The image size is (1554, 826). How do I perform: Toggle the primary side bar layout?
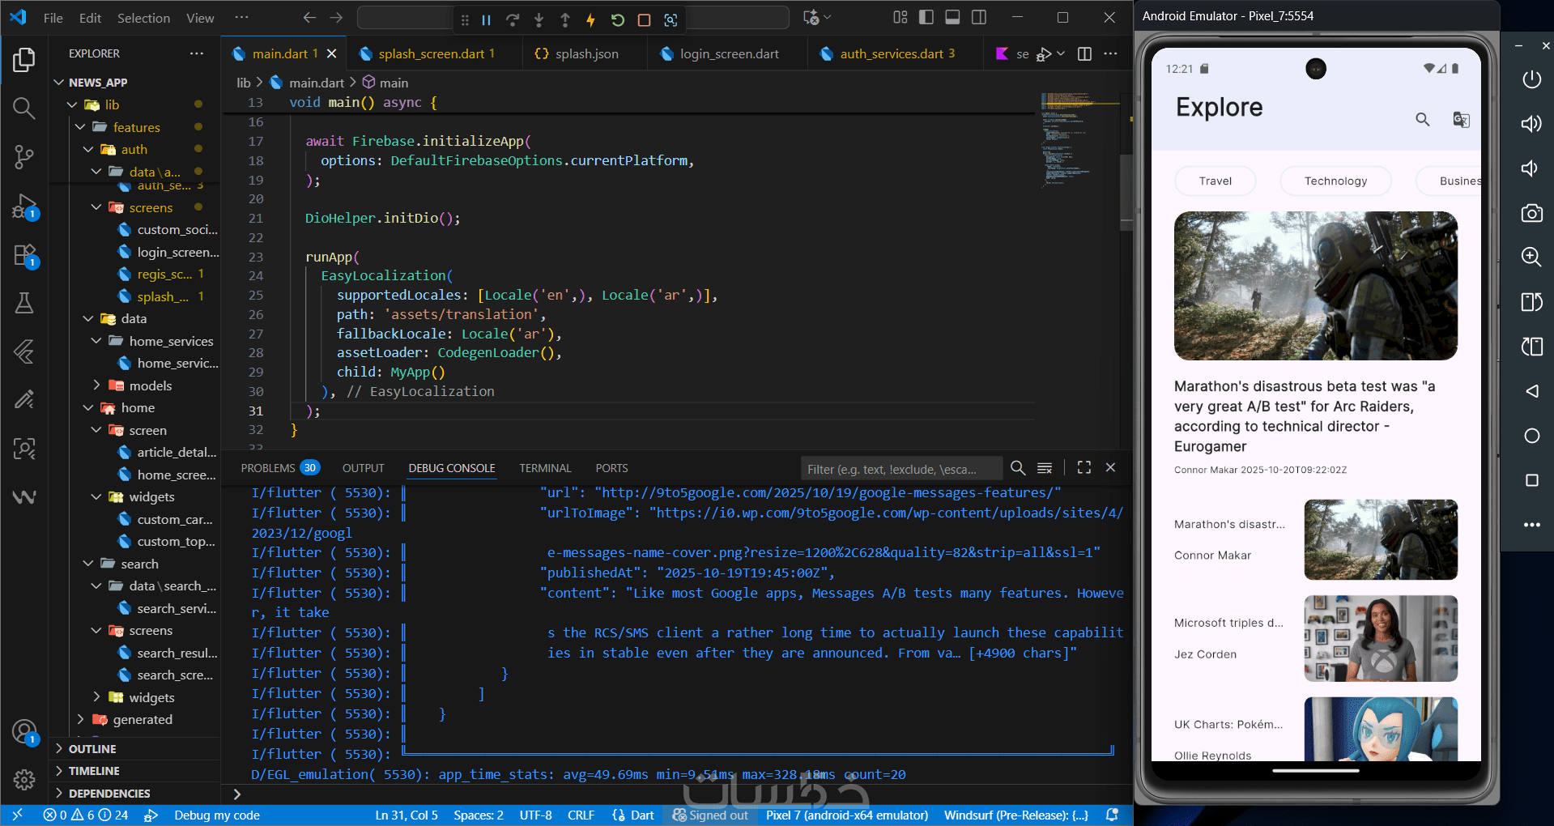[x=926, y=17]
